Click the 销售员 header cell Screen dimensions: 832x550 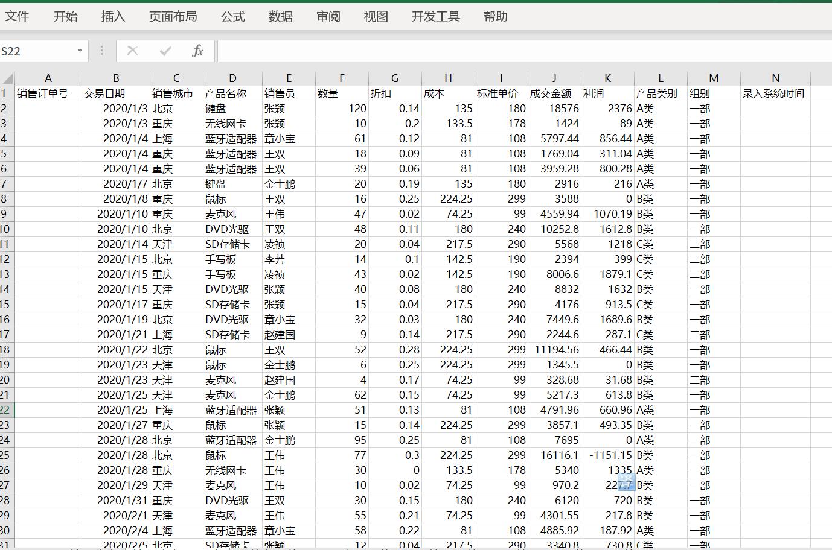(x=289, y=93)
